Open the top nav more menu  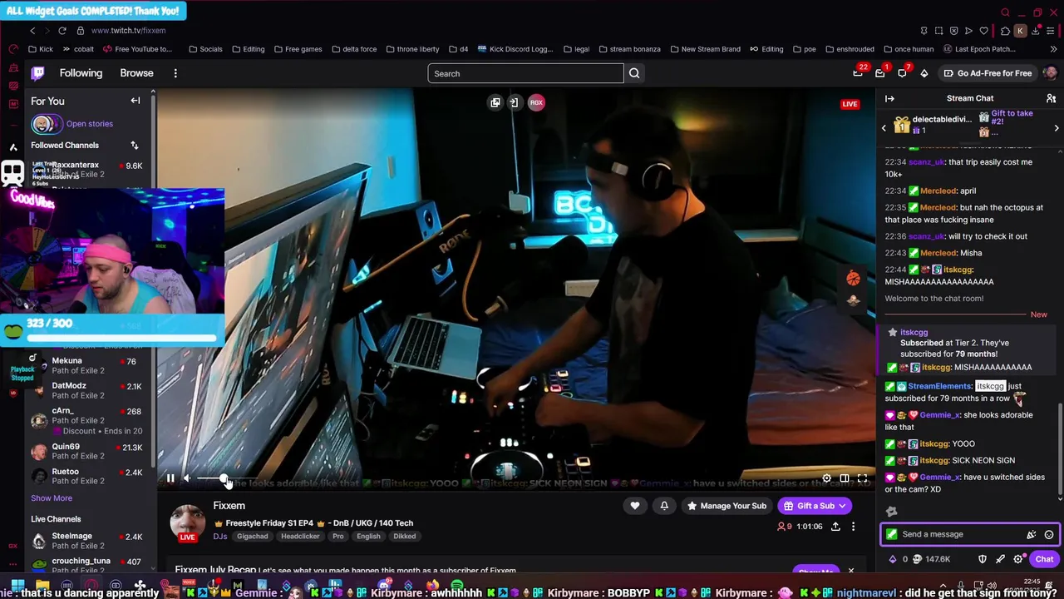[x=175, y=73]
